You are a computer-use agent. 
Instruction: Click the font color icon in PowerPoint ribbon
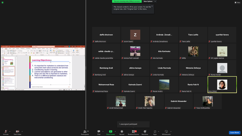coord(34,53)
